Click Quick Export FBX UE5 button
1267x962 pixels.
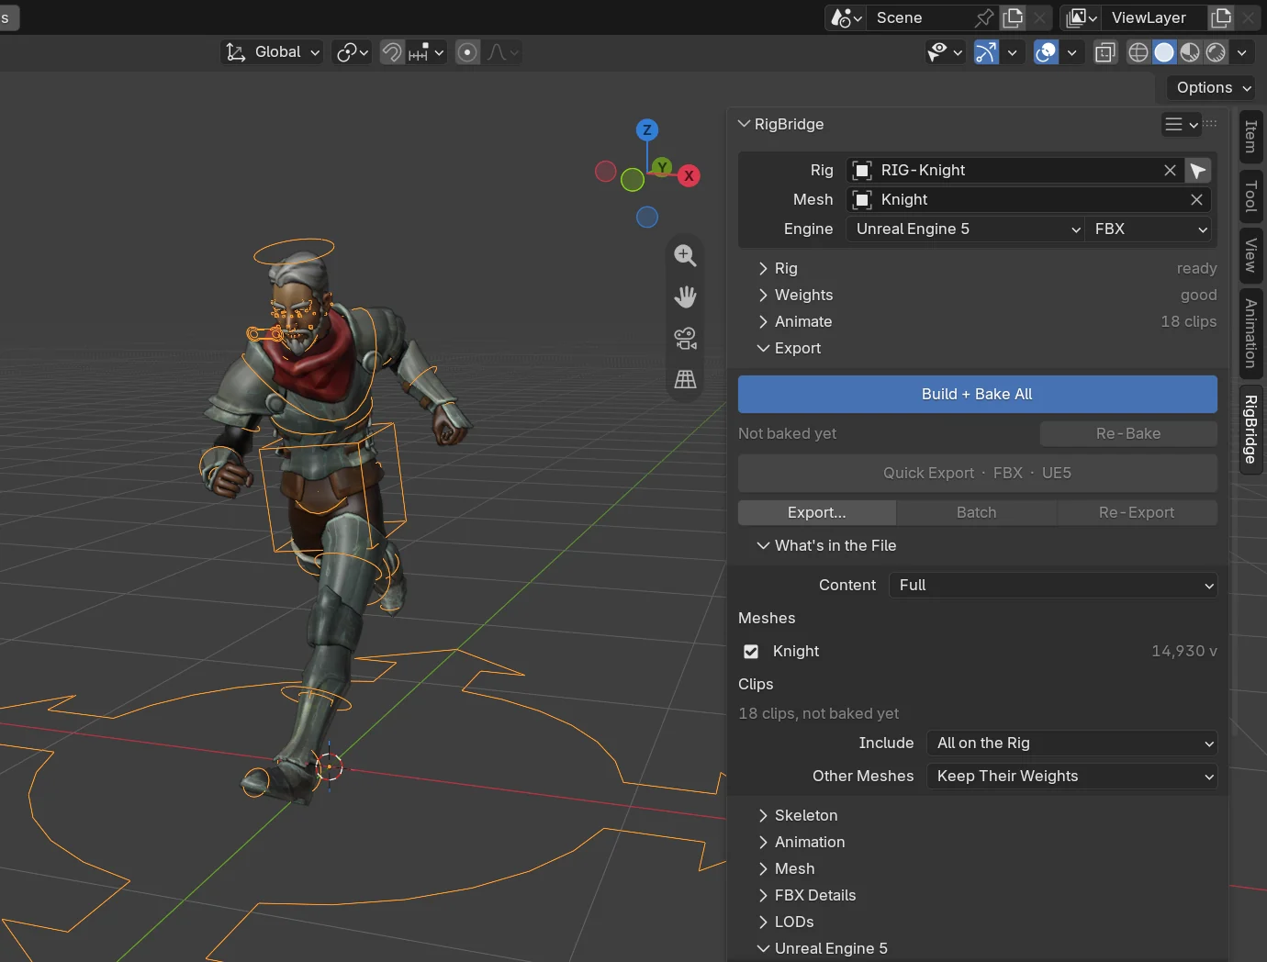[x=978, y=474]
